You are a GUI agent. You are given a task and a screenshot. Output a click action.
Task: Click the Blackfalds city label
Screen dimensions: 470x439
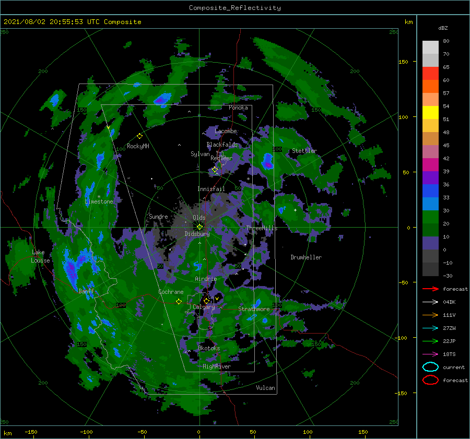222,145
